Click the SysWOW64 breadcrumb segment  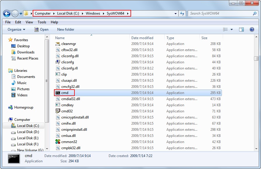point(115,13)
